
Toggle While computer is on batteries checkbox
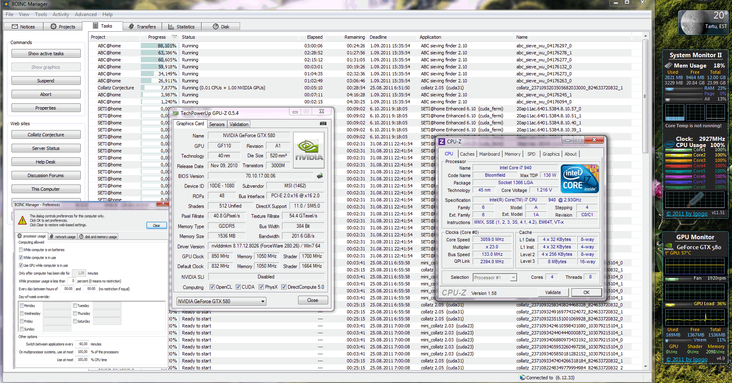tap(21, 250)
